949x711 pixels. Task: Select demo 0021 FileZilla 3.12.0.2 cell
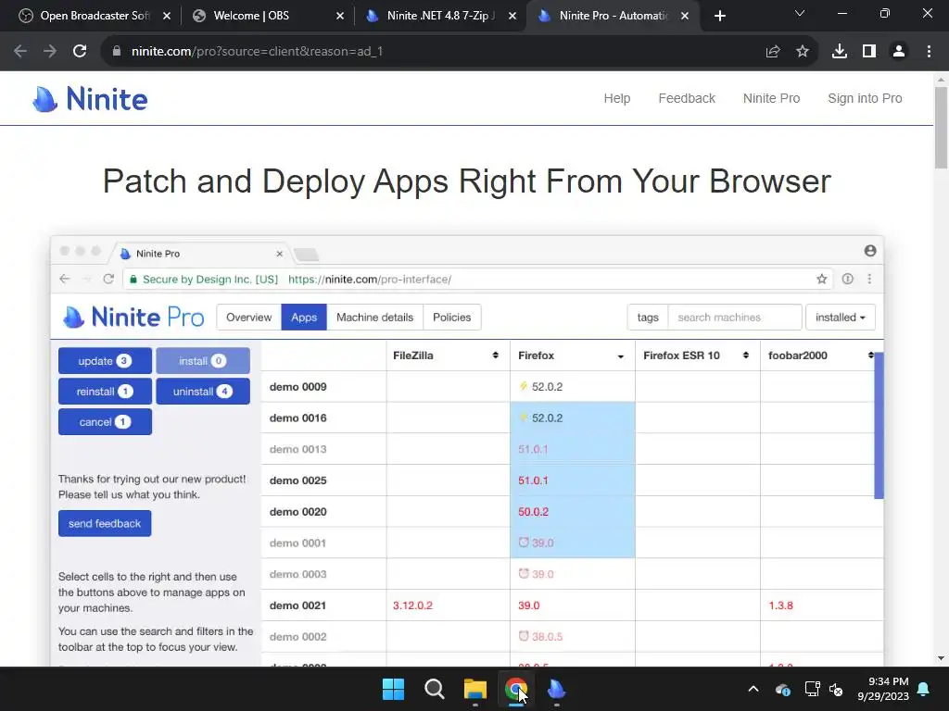pyautogui.click(x=448, y=605)
